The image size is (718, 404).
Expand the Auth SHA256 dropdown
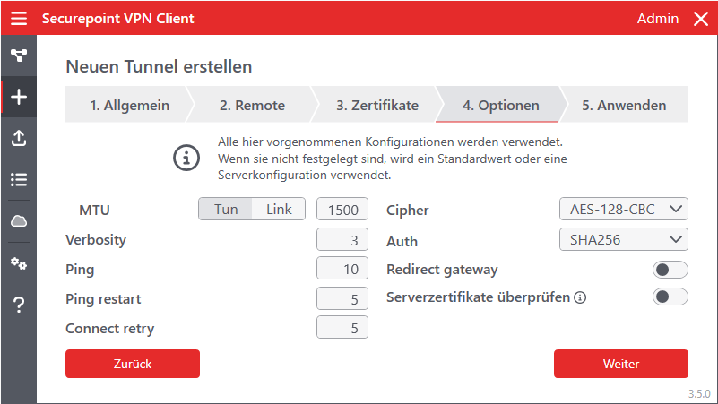pos(623,239)
